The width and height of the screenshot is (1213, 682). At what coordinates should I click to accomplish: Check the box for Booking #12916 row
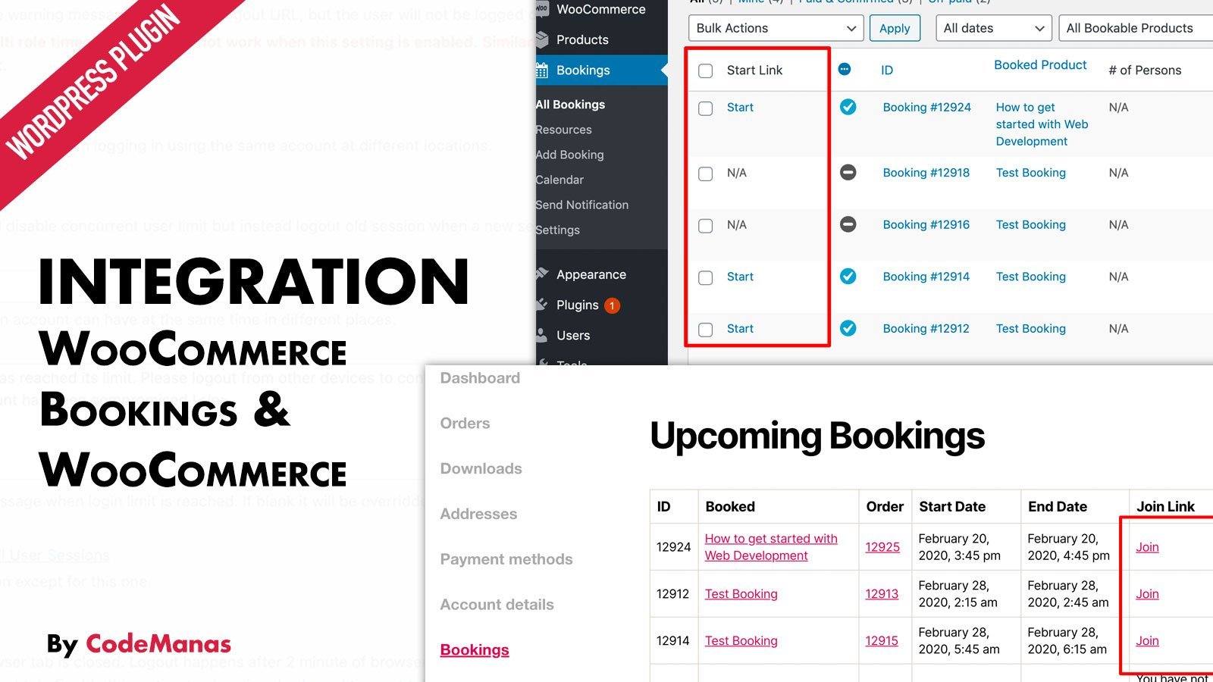coord(706,226)
